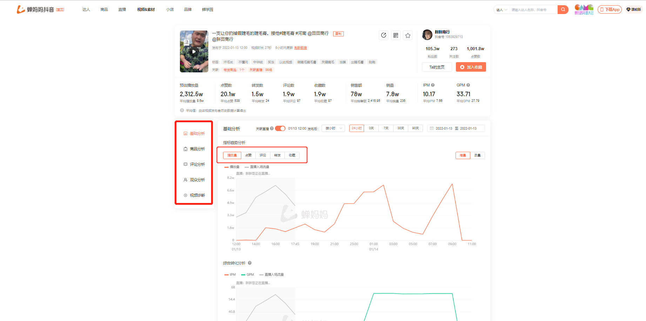Open the date range picker field

[456, 129]
